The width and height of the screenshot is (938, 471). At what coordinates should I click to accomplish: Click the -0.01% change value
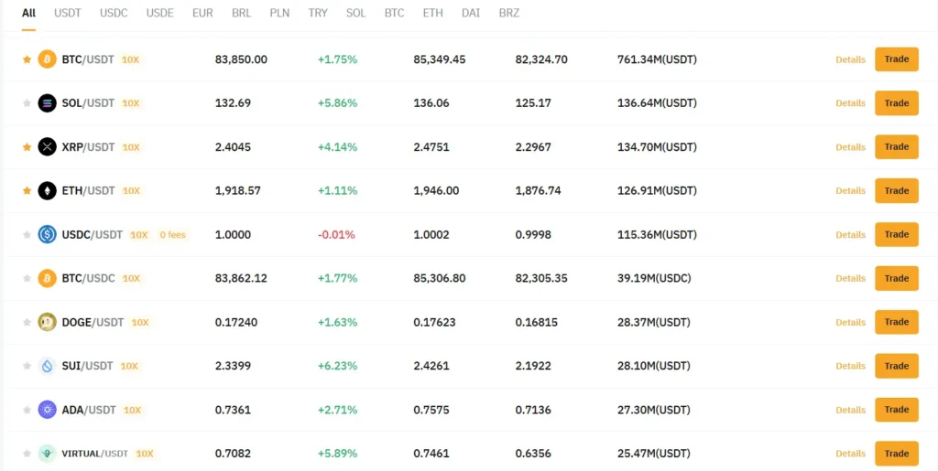[336, 235]
